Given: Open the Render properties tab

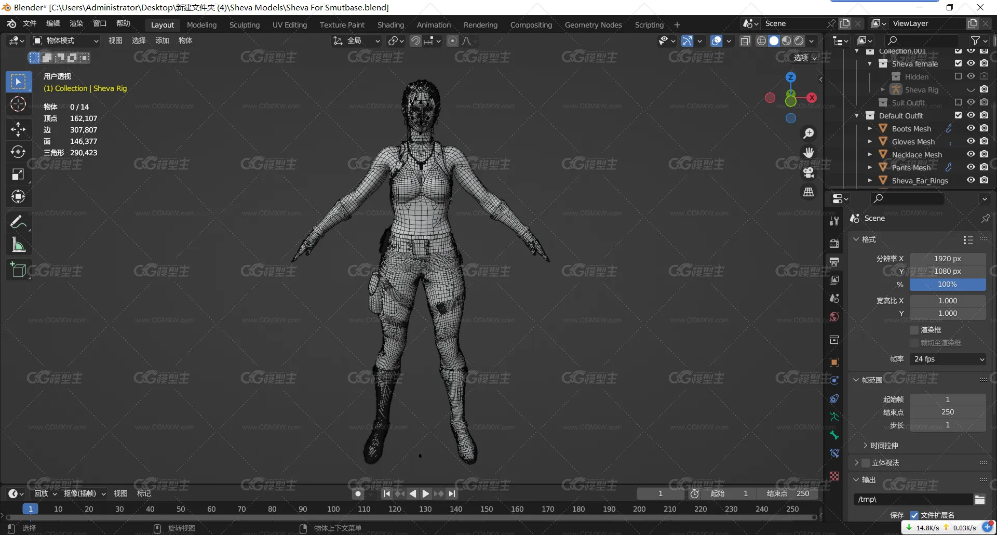Looking at the screenshot, I should 834,244.
